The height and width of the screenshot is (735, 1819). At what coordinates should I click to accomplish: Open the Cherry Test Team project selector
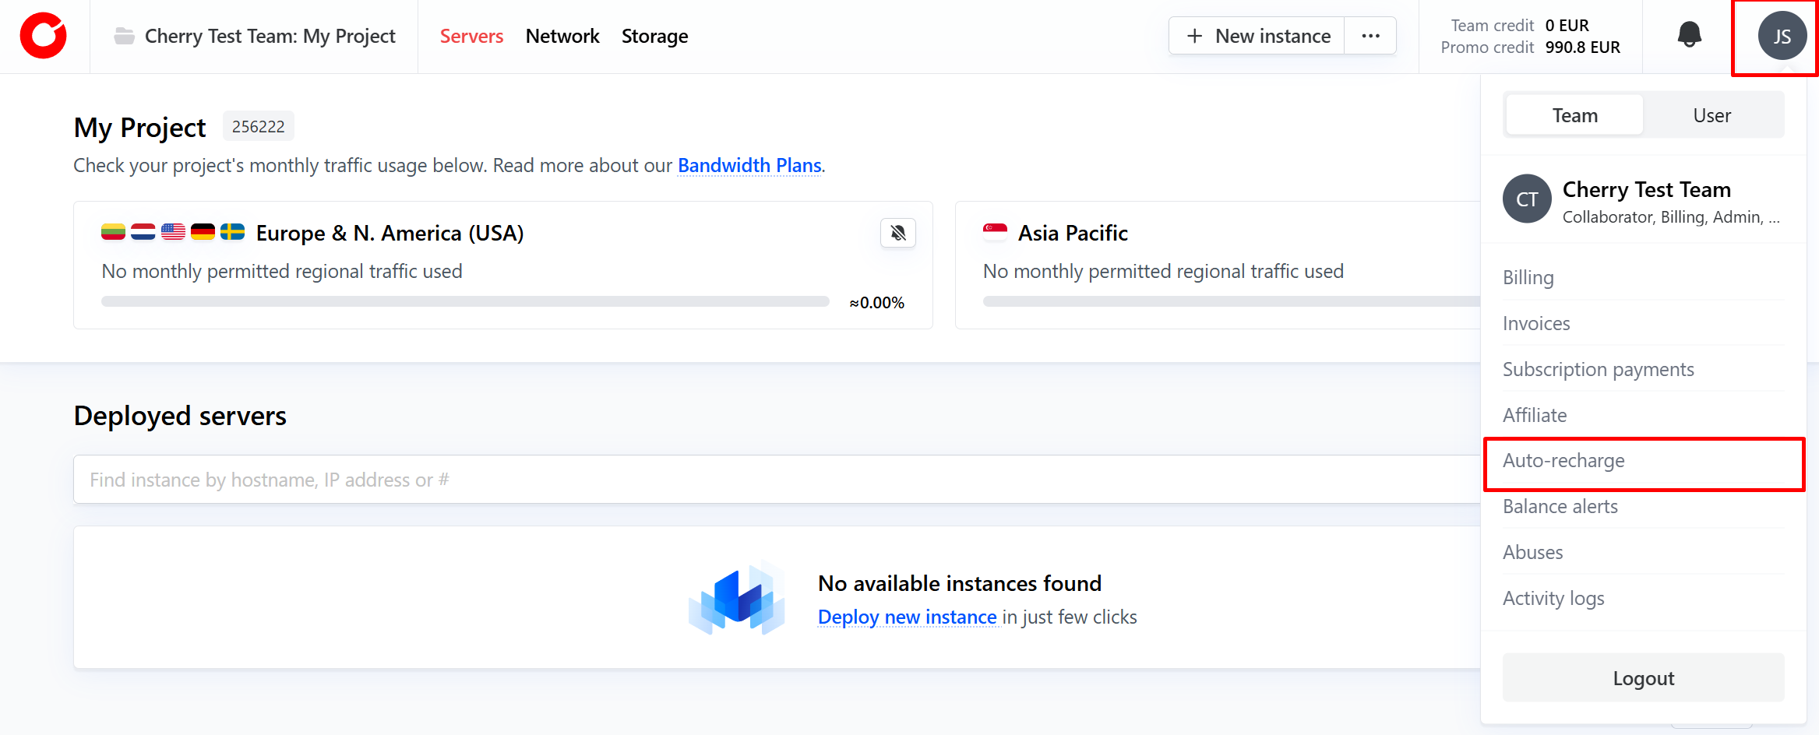[270, 36]
